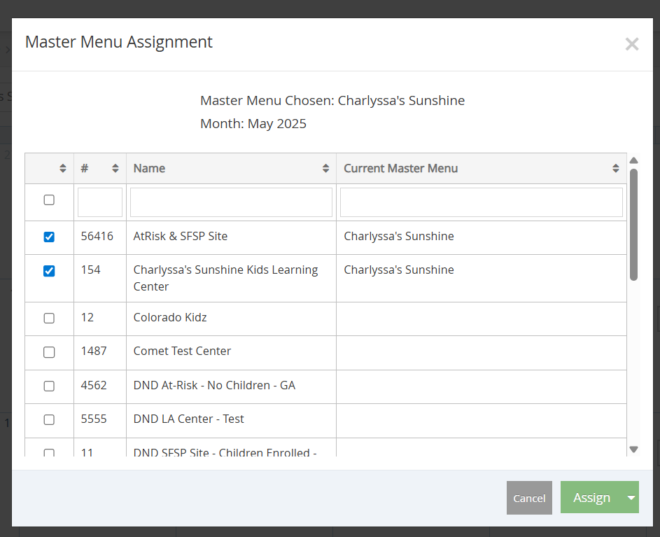Close the Master Menu Assignment dialog
The height and width of the screenshot is (537, 660).
click(632, 44)
